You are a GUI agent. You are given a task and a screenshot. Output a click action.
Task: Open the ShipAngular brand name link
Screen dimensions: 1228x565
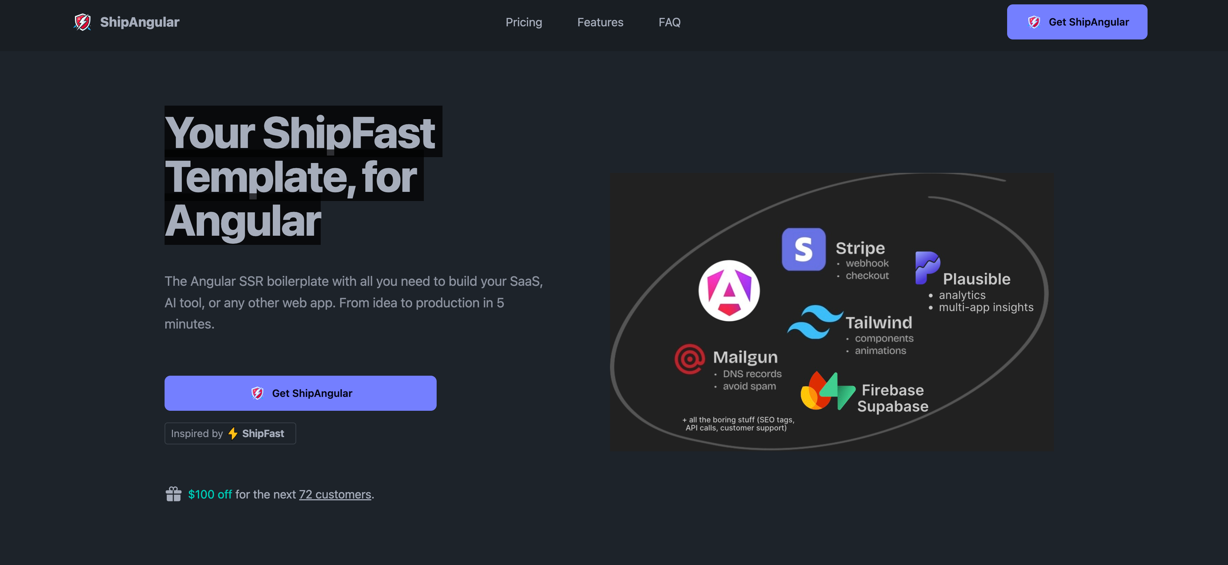pos(140,22)
